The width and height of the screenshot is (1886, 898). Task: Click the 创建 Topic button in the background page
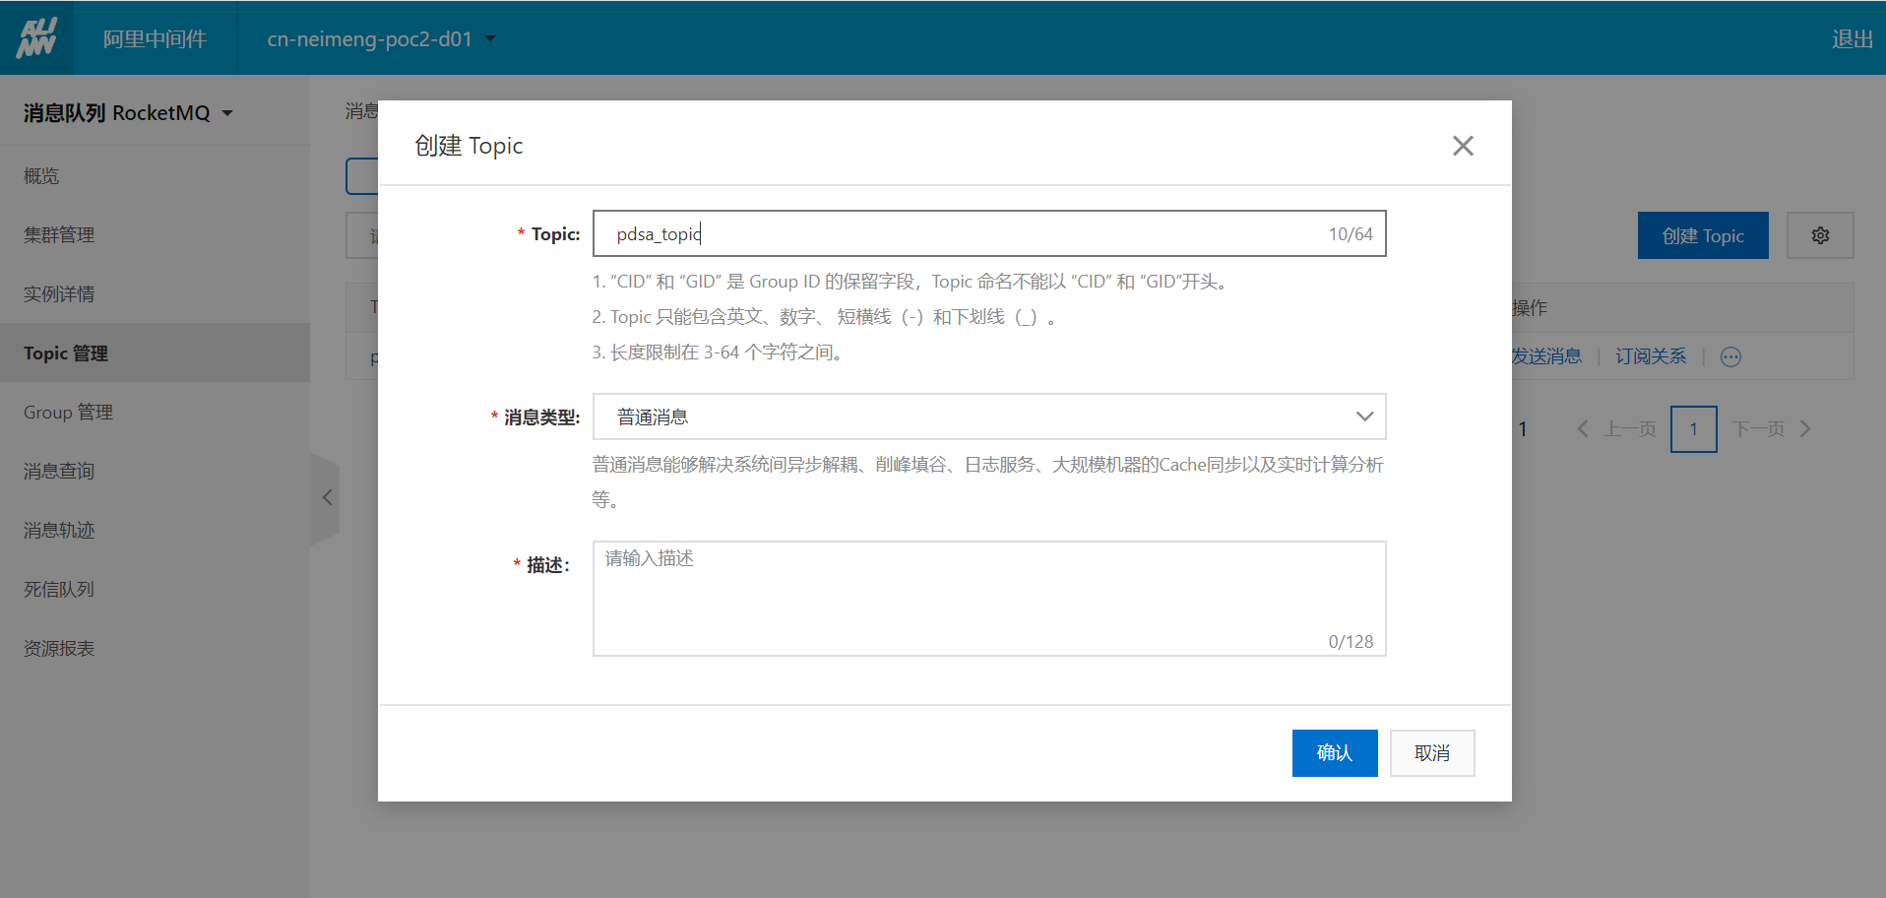coord(1703,235)
